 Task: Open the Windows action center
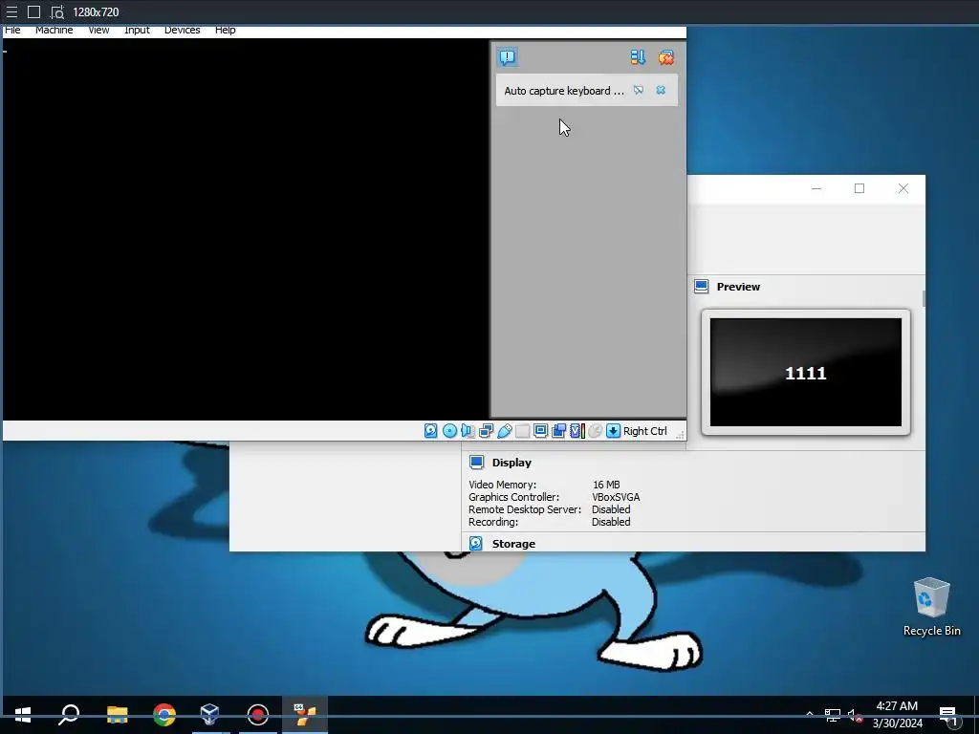point(947,716)
